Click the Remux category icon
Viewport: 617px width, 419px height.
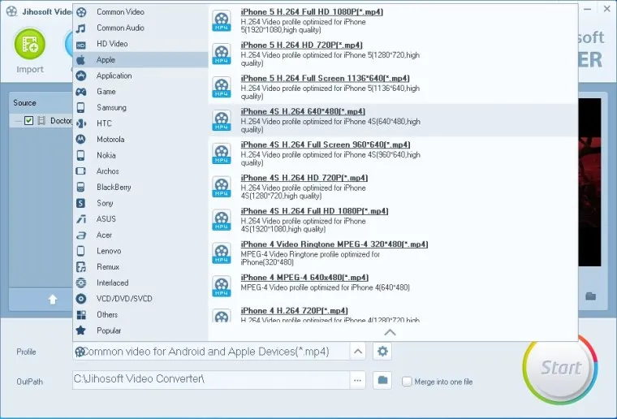click(81, 266)
